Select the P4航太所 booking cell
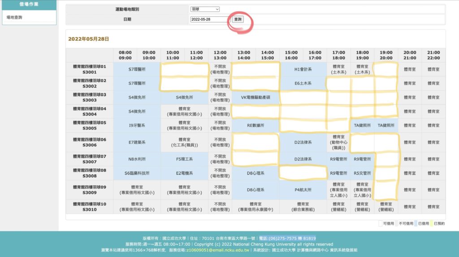459x257 pixels. pos(303,190)
